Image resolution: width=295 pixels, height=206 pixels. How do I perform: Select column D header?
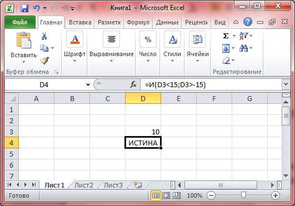[143, 98]
